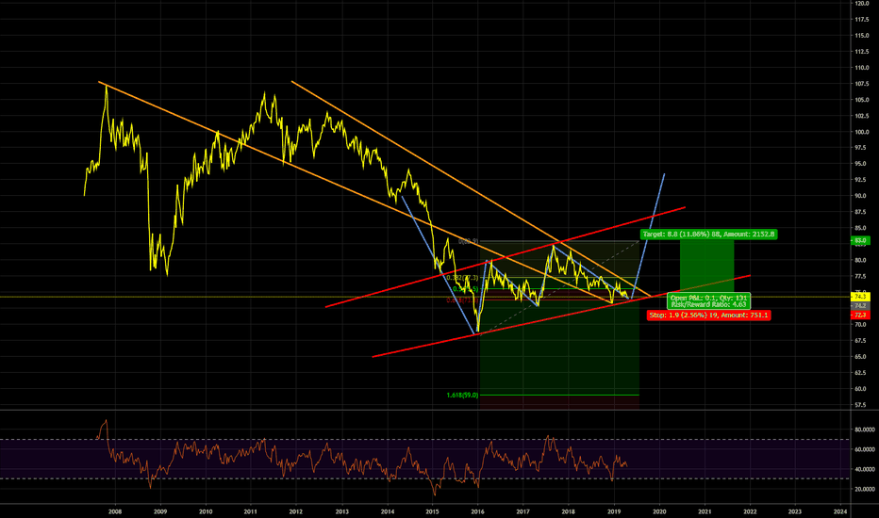The image size is (879, 518).
Task: Click the 1.618(59.0) Fibonacci level label
Action: 462,395
